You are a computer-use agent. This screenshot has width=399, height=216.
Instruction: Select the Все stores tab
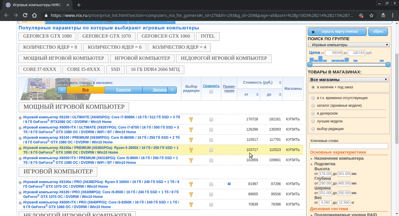coord(85,90)
